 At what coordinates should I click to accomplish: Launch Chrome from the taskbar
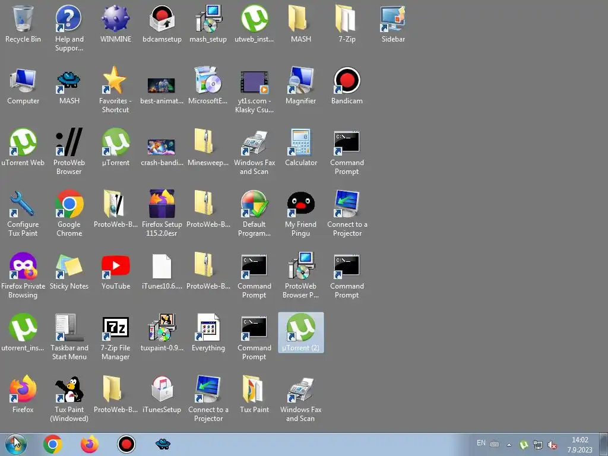(53, 444)
